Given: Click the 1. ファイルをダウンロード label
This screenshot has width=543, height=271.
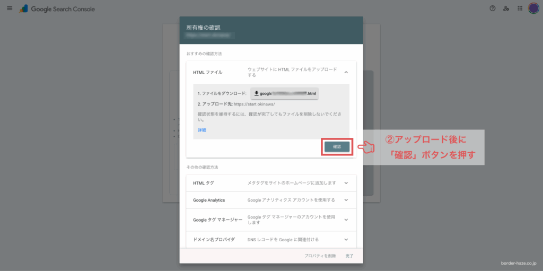Looking at the screenshot, I should click(x=222, y=93).
